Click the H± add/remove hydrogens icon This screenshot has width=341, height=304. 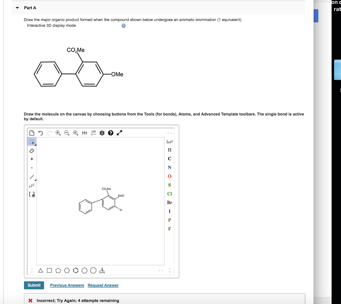point(84,133)
